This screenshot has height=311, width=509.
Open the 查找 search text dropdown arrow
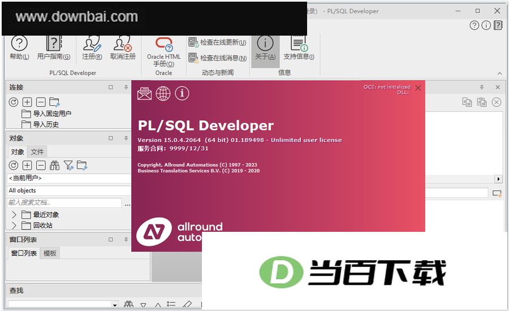[x=115, y=305]
